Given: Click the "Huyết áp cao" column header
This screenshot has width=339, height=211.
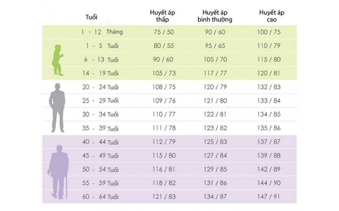Looking at the screenshot, I should [272, 16].
